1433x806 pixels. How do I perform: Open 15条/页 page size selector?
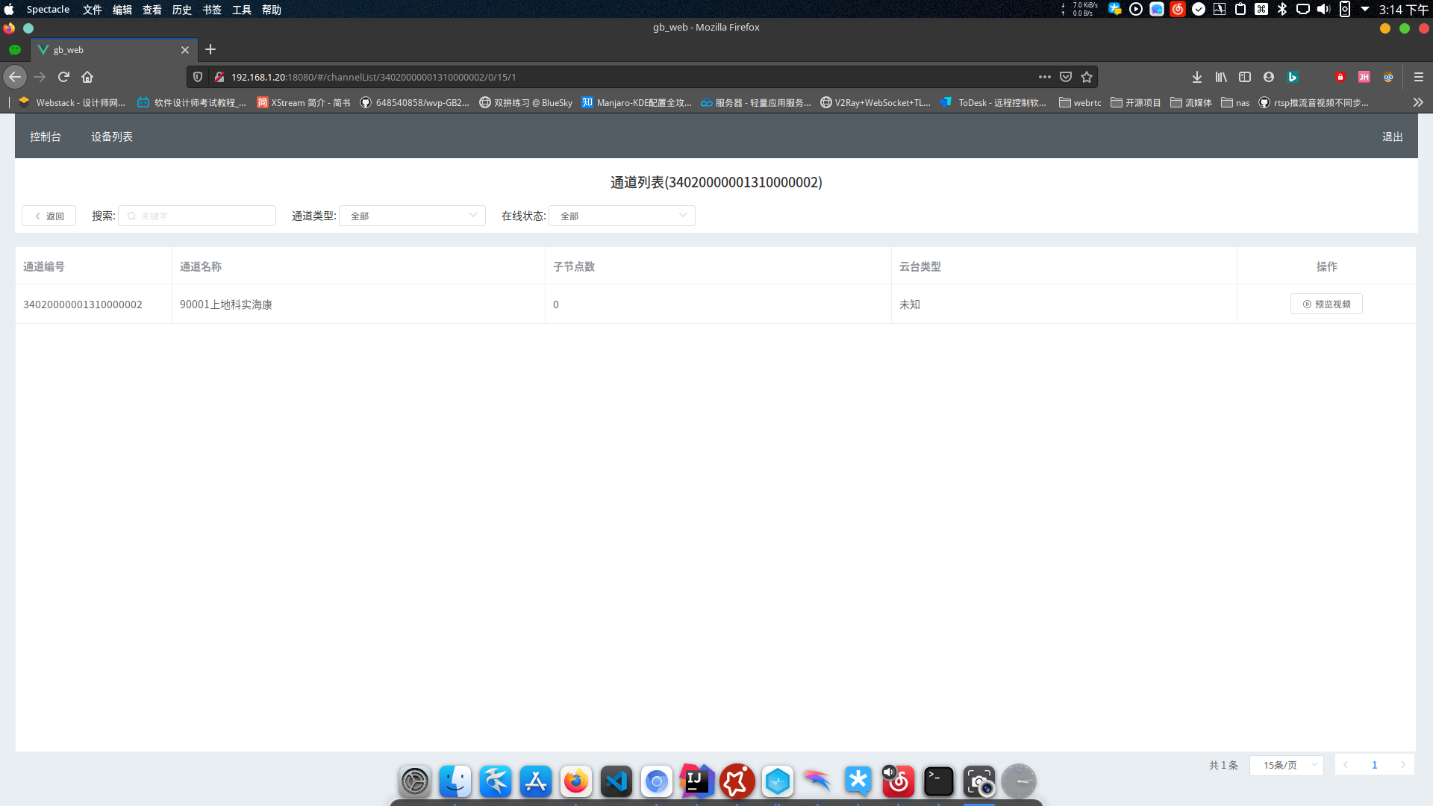(x=1287, y=765)
